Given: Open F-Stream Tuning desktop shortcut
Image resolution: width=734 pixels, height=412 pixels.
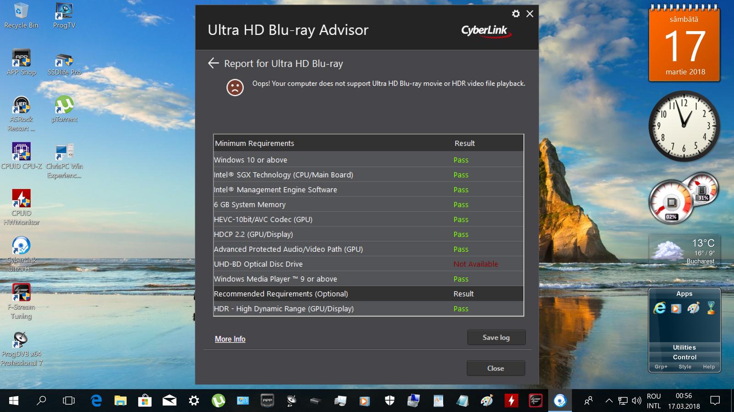Looking at the screenshot, I should 21,302.
